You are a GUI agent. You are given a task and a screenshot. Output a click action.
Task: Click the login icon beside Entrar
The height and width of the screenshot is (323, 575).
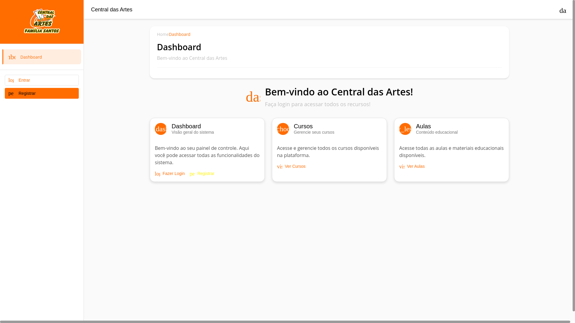pos(11,80)
